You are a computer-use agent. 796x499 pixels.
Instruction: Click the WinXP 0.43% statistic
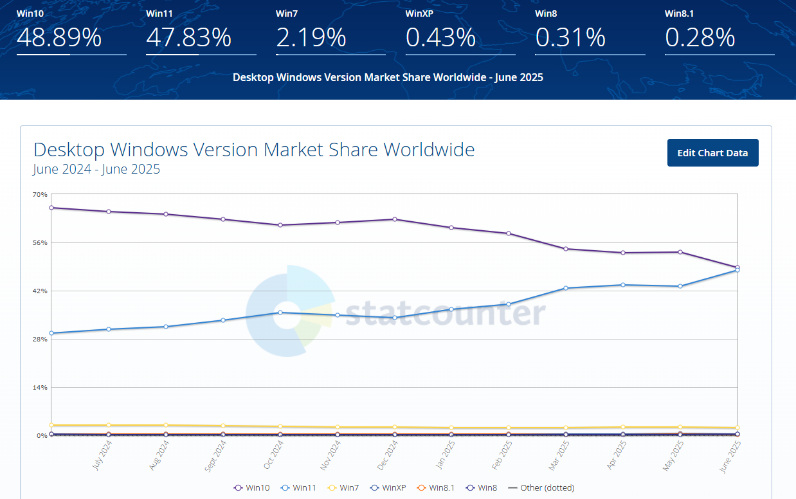pyautogui.click(x=441, y=37)
